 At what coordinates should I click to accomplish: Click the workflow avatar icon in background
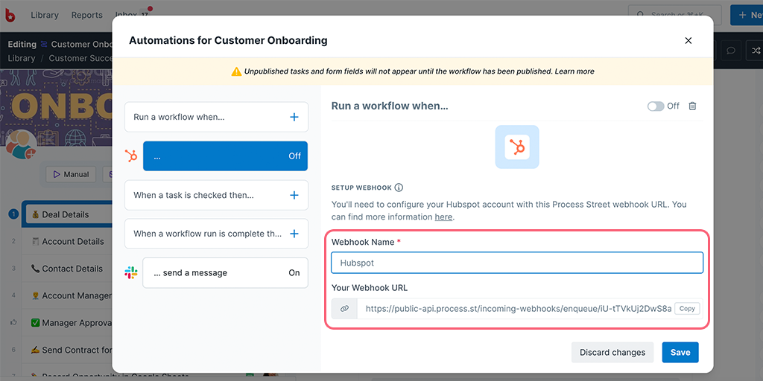pos(20,144)
